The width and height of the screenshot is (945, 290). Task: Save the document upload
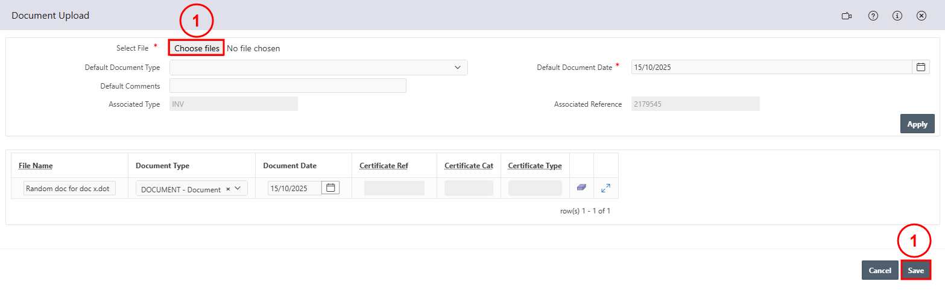pyautogui.click(x=915, y=271)
